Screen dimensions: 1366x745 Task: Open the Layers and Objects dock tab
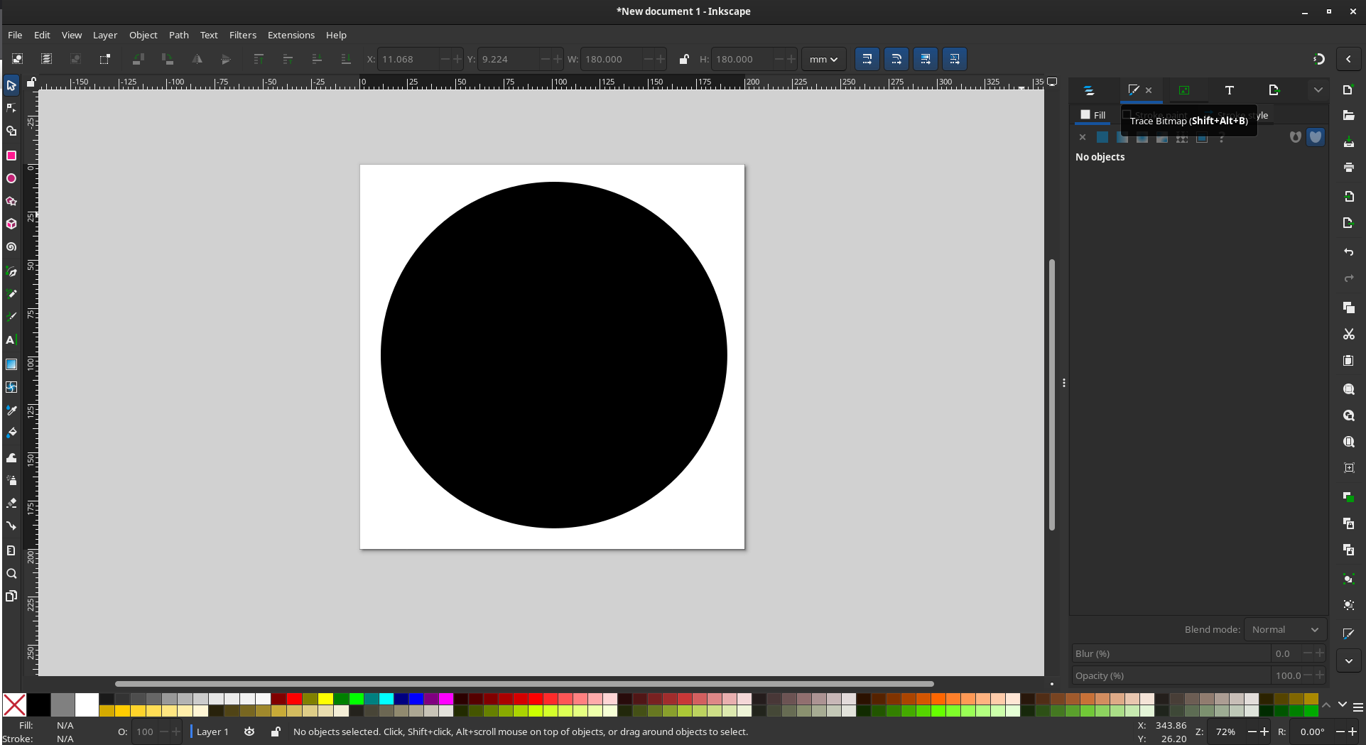1088,90
